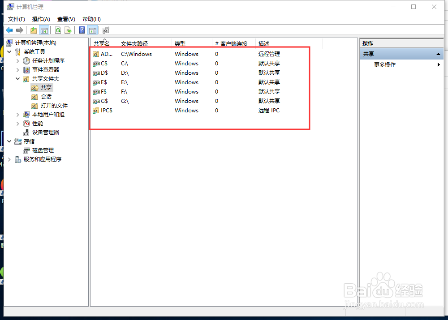Click the System Tools wrench icon
Screen dimensions: 448x320
(18, 51)
